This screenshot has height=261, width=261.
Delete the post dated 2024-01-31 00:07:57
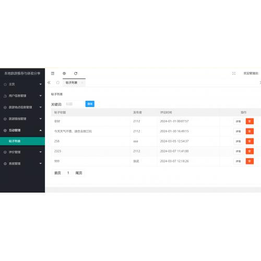pos(250,121)
